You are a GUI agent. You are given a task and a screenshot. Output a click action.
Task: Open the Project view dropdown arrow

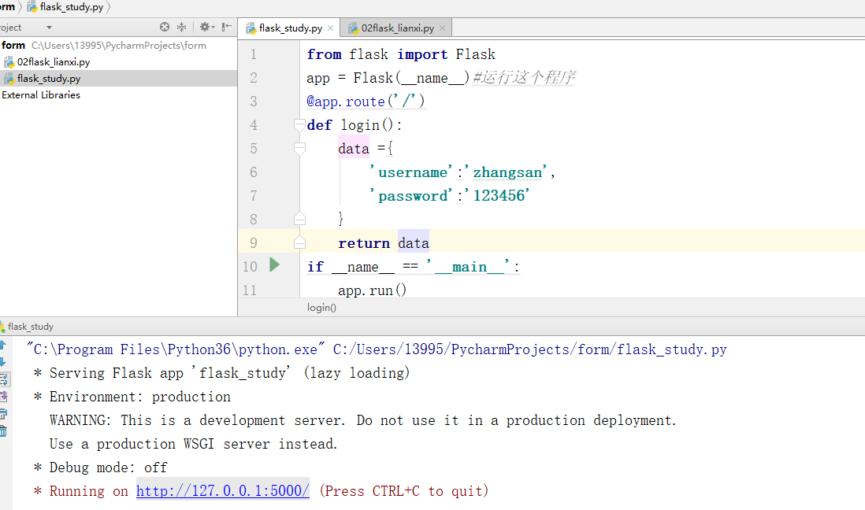tap(49, 27)
